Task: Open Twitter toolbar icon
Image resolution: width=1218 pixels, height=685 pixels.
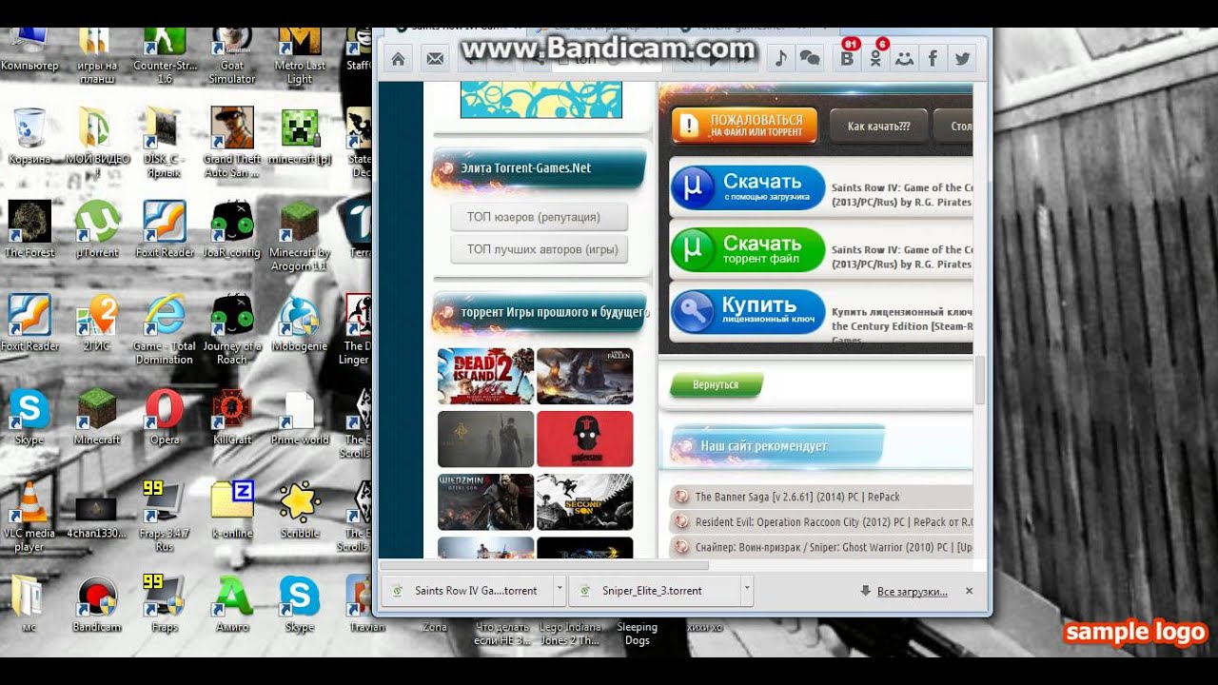Action: pos(962,59)
